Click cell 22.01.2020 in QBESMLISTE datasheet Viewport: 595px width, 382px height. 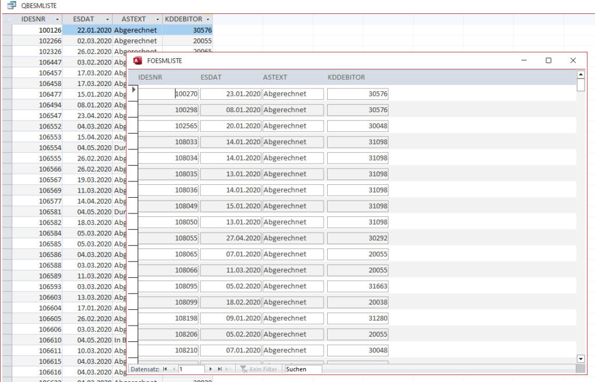tap(87, 30)
